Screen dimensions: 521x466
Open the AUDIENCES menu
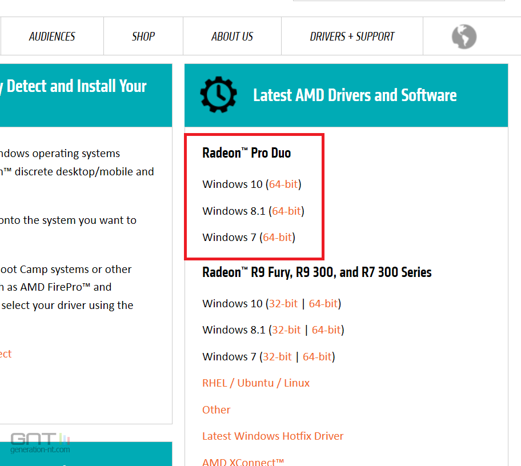pyautogui.click(x=52, y=36)
